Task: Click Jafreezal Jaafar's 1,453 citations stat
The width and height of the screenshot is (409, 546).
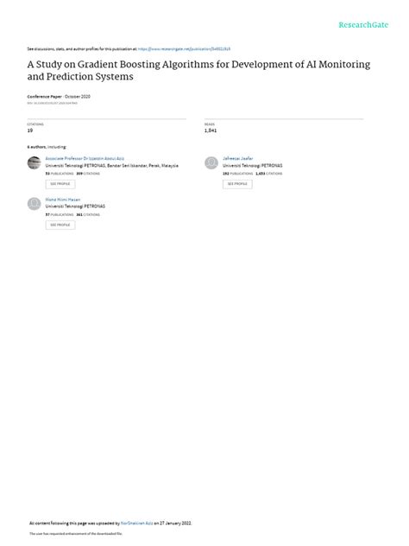Action: click(x=269, y=174)
